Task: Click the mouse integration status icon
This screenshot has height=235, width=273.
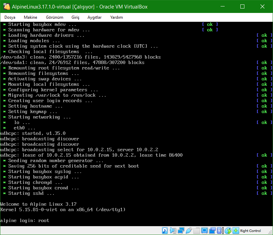Action: (228, 231)
